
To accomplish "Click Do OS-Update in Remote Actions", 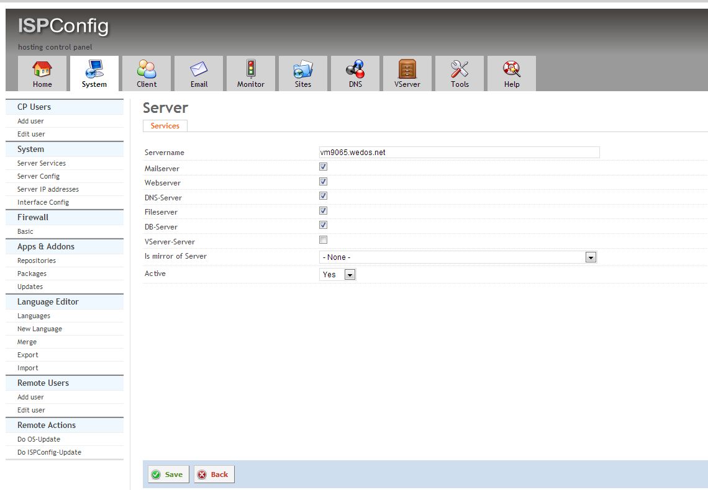I will point(39,440).
